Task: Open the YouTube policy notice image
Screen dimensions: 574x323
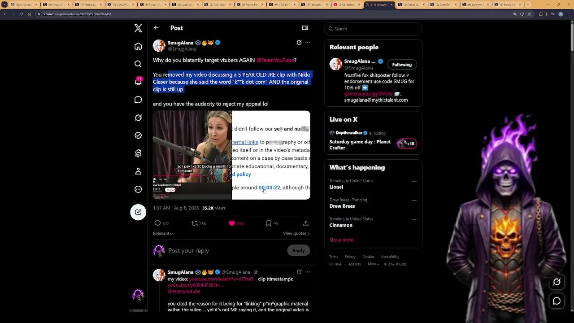Action: [271, 155]
